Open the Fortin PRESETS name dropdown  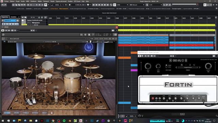[x=188, y=67]
